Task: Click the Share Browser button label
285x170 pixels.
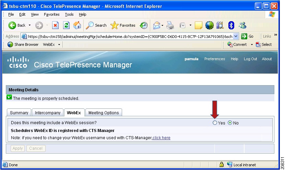Action: point(26,44)
